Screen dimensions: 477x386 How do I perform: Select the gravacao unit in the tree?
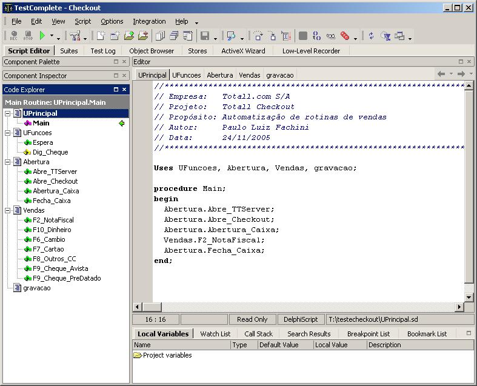[36, 288]
